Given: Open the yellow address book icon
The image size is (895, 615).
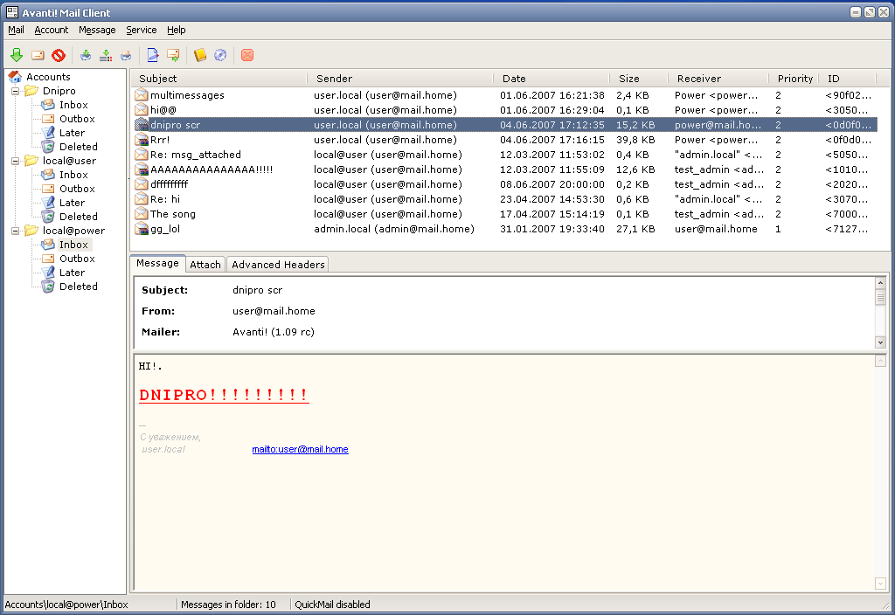Looking at the screenshot, I should point(200,55).
